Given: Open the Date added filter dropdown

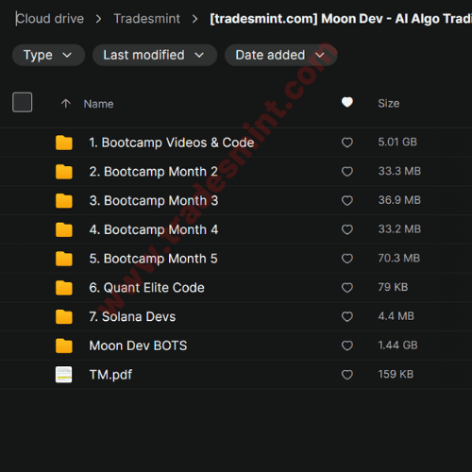Looking at the screenshot, I should coord(280,55).
